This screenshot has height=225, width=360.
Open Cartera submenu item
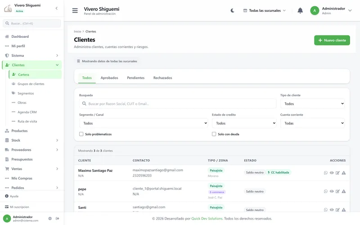pos(35,75)
